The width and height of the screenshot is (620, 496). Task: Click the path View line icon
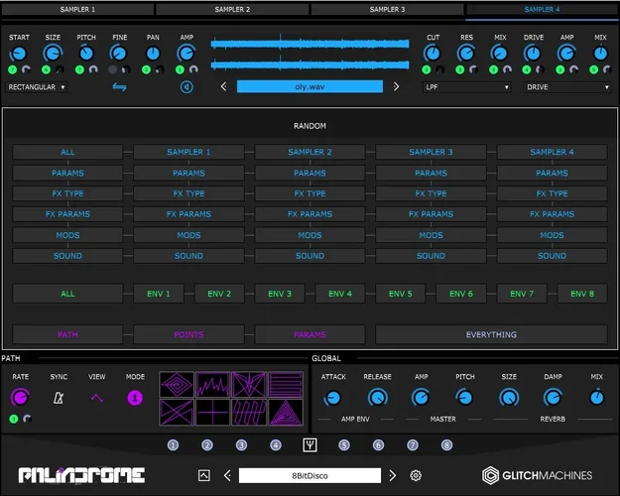(x=97, y=398)
